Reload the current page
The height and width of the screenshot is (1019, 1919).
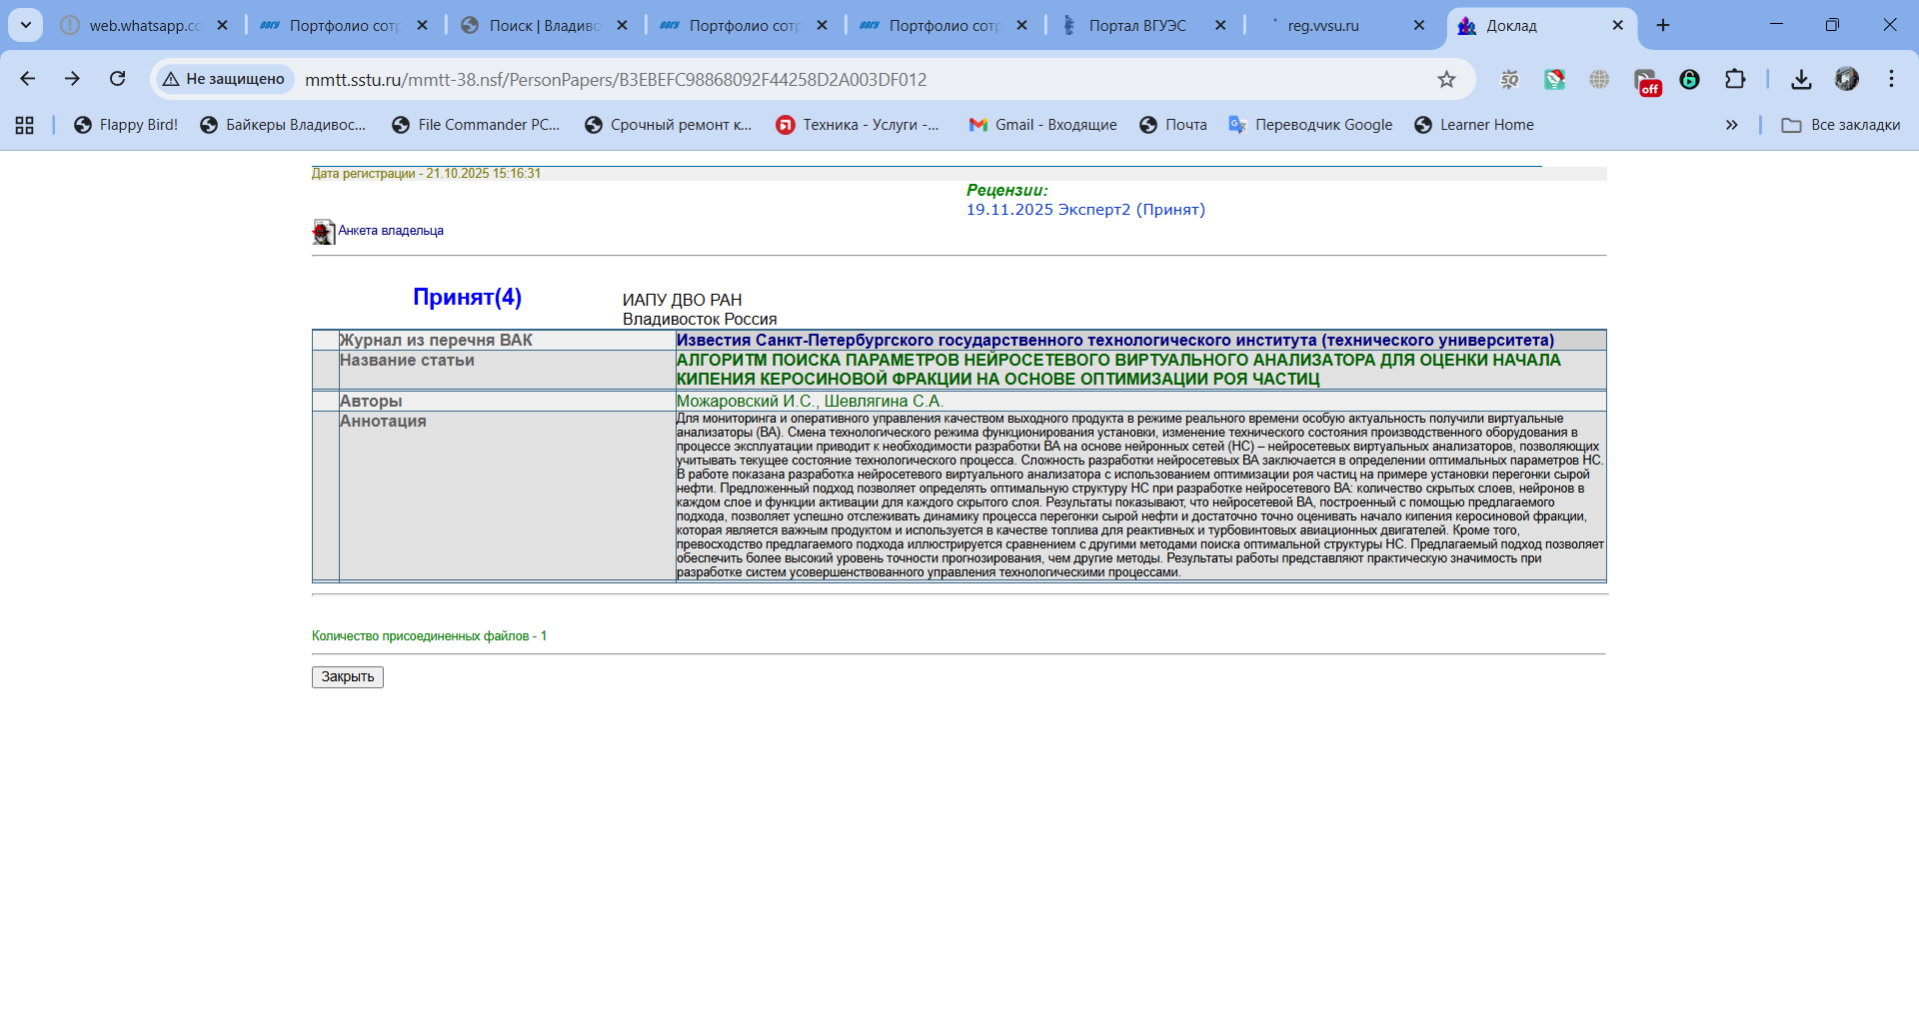pyautogui.click(x=118, y=79)
